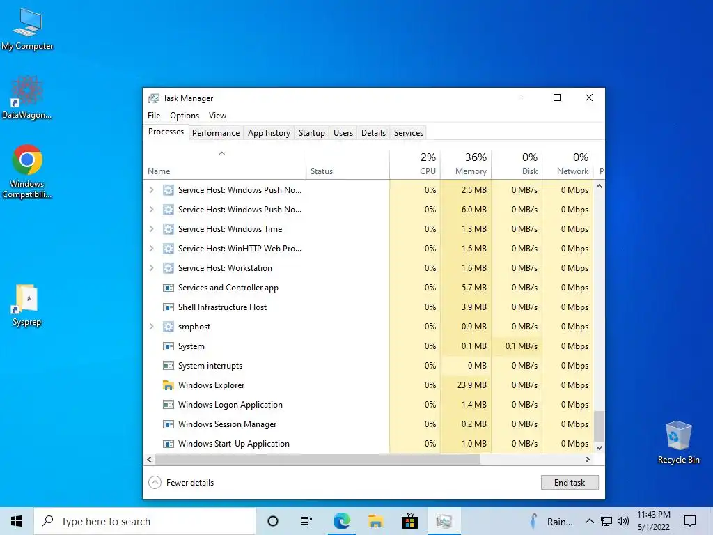Viewport: 713px width, 535px height.
Task: Open the Windows Compatibility Chrome shortcut
Action: pos(27,171)
